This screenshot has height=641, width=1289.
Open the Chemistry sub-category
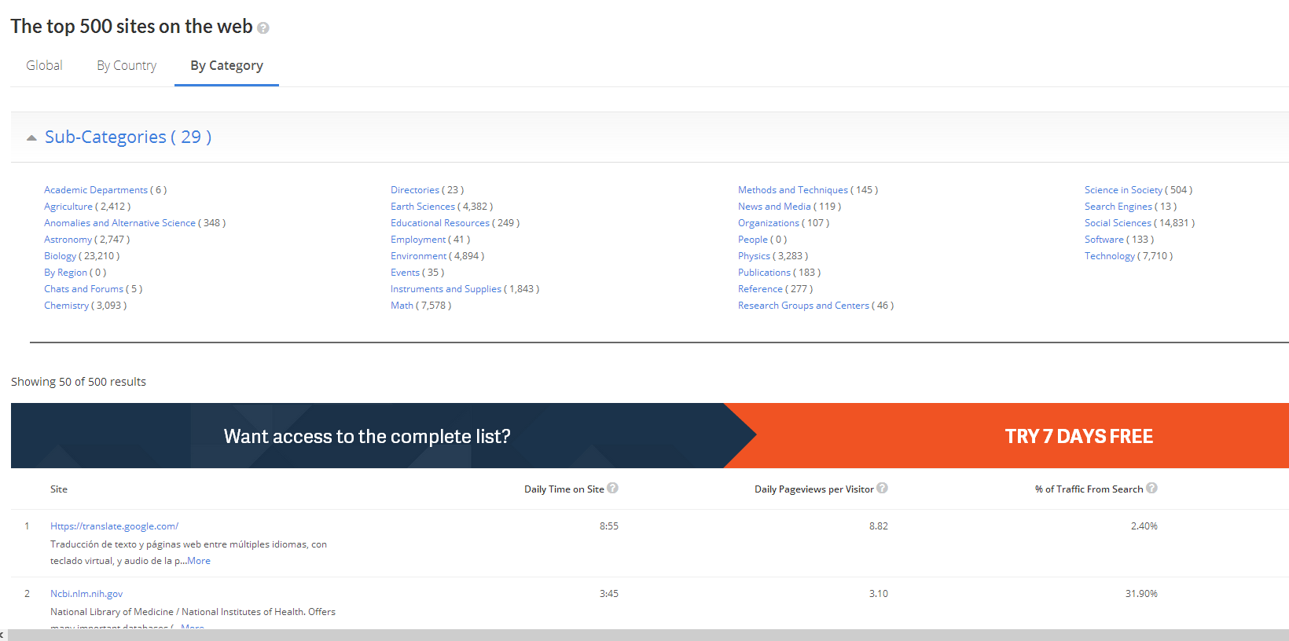coord(66,306)
